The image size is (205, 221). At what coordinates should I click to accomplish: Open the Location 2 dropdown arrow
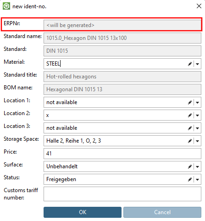tap(197, 116)
